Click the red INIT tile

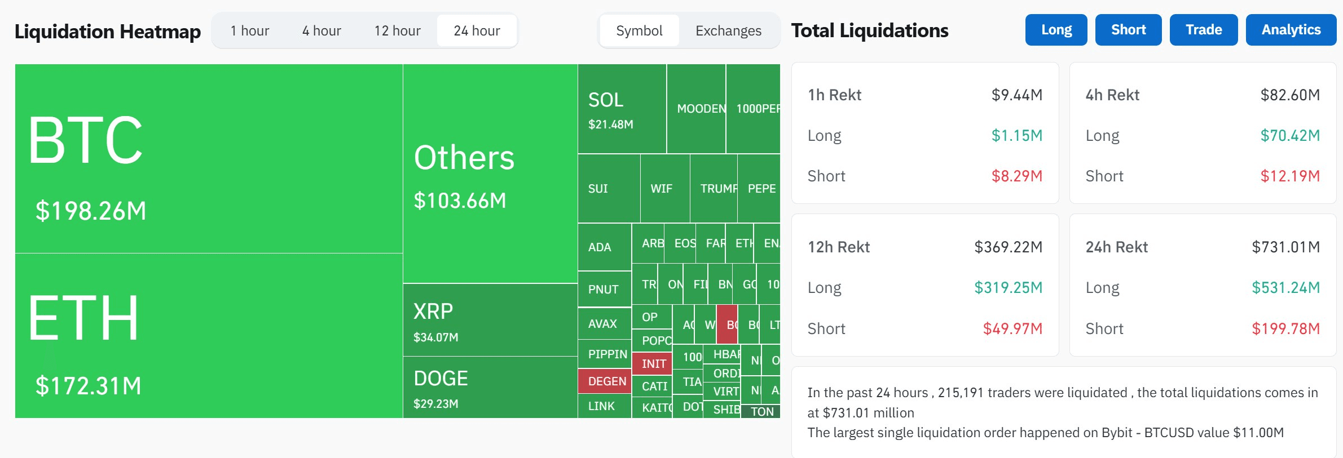tap(653, 364)
